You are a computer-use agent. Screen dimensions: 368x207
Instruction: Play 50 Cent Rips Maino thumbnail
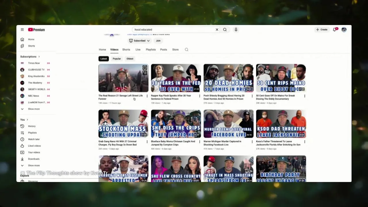point(281,78)
